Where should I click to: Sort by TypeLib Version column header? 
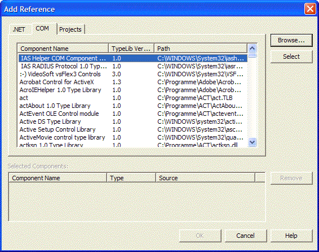coord(131,49)
